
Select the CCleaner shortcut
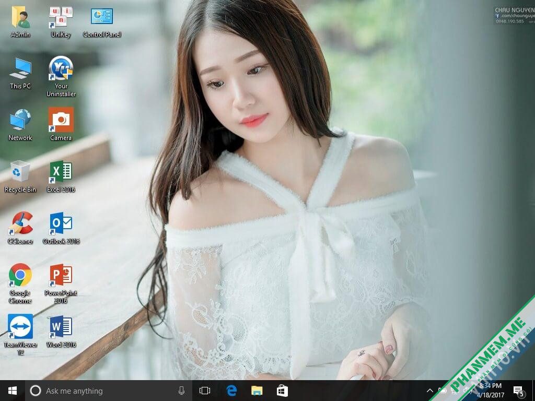[20, 228]
